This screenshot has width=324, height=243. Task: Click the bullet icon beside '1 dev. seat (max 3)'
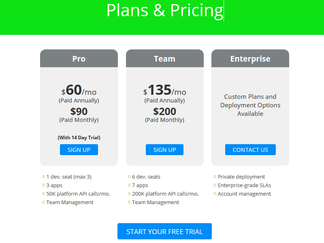[x=43, y=177]
